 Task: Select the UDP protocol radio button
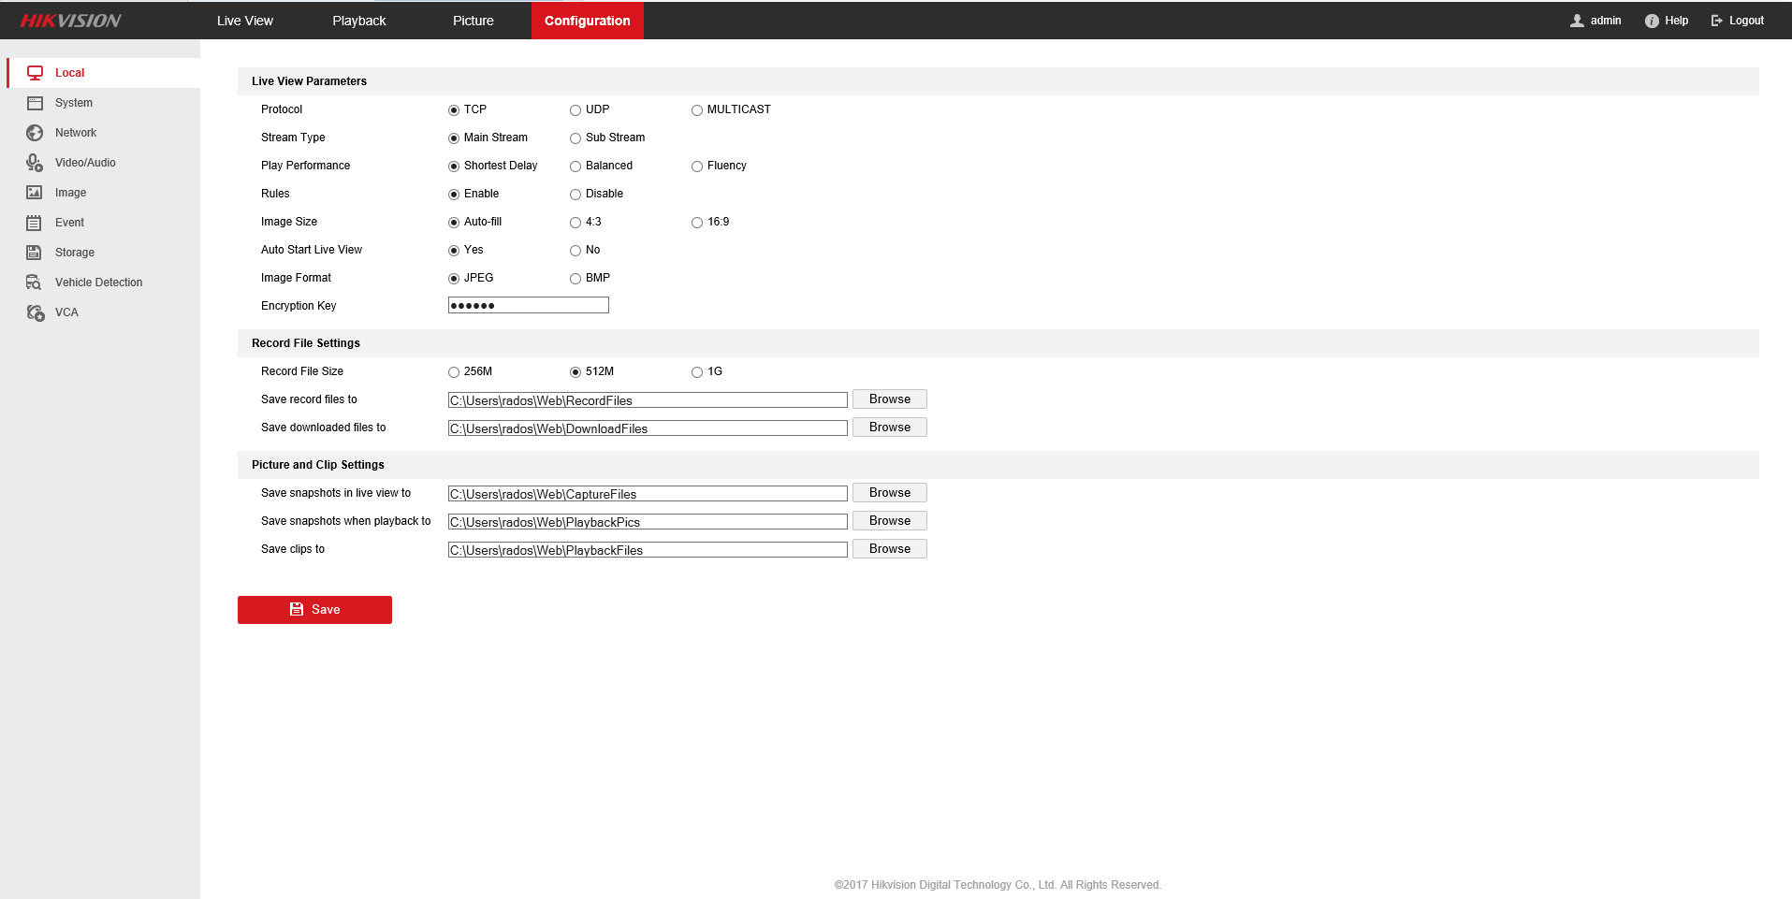pyautogui.click(x=575, y=110)
